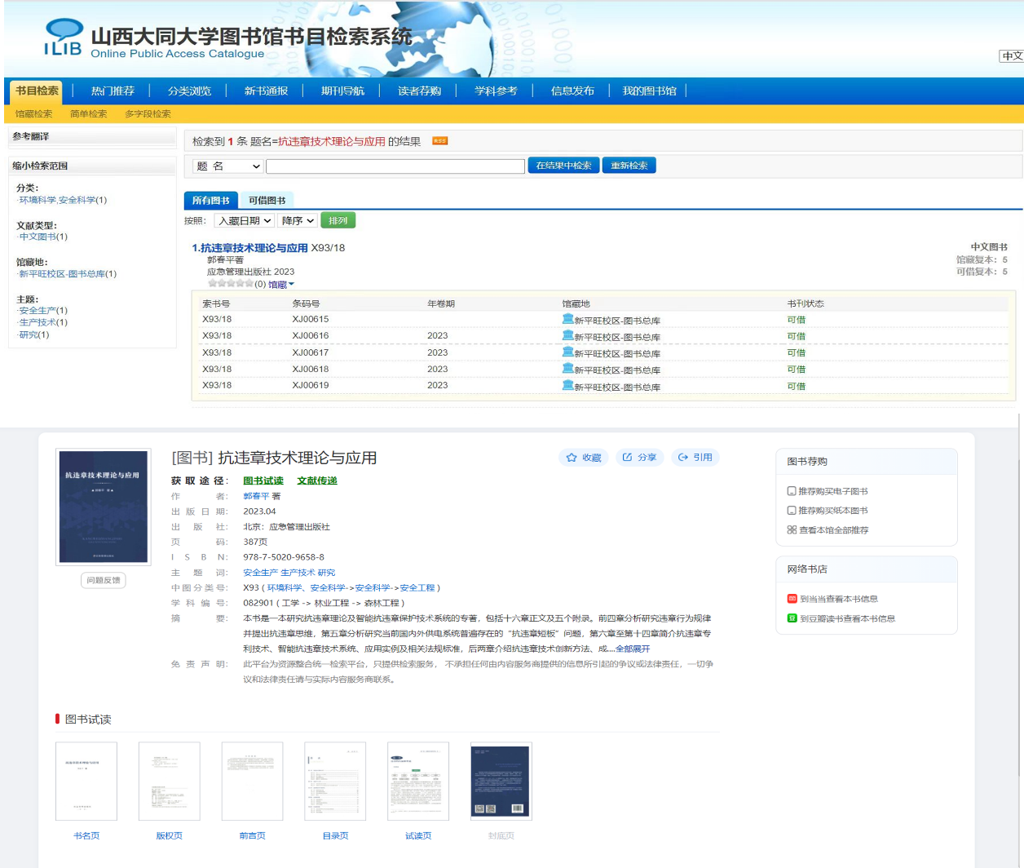The width and height of the screenshot is (1024, 868).
Task: Click location icon in row XJ00618
Action: click(567, 369)
